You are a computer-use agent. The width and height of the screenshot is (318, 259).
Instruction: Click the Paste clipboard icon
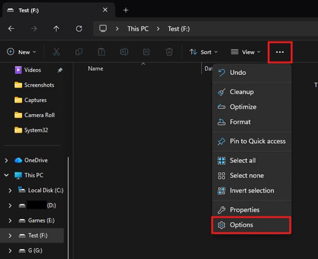tap(101, 52)
